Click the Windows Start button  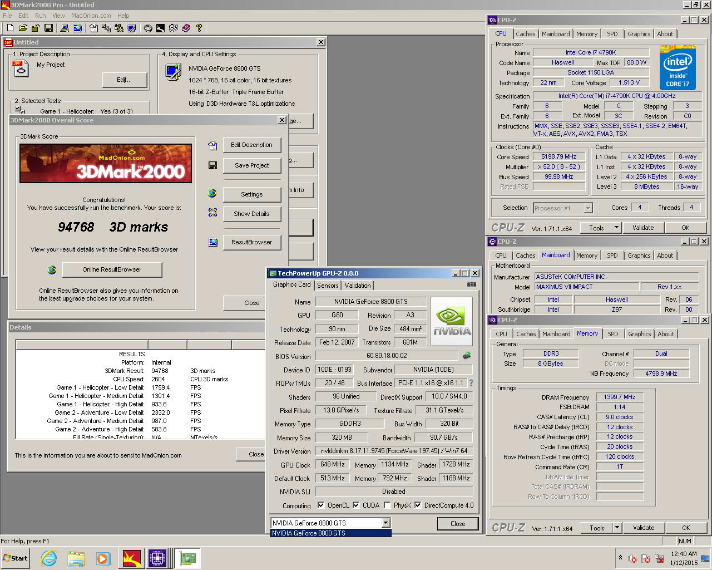click(15, 558)
